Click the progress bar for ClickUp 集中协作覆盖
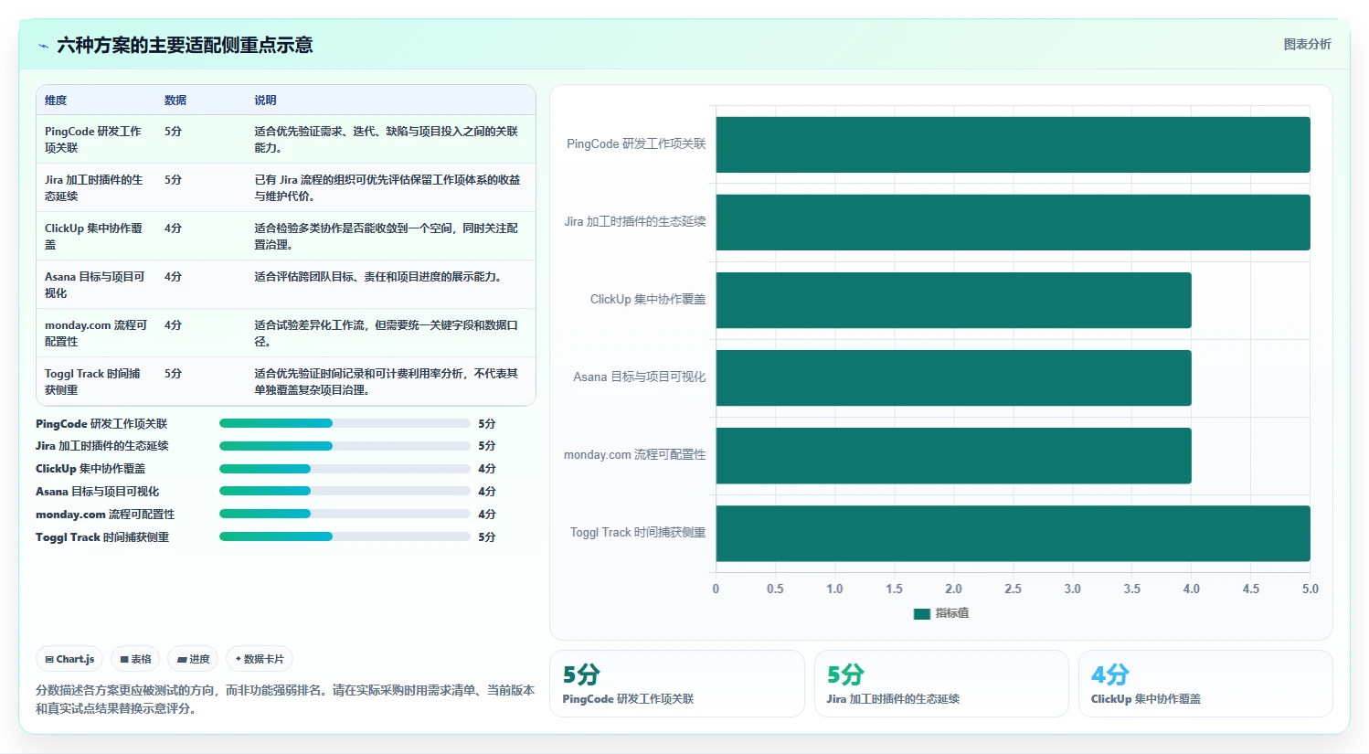The height and width of the screenshot is (754, 1369). 345,469
